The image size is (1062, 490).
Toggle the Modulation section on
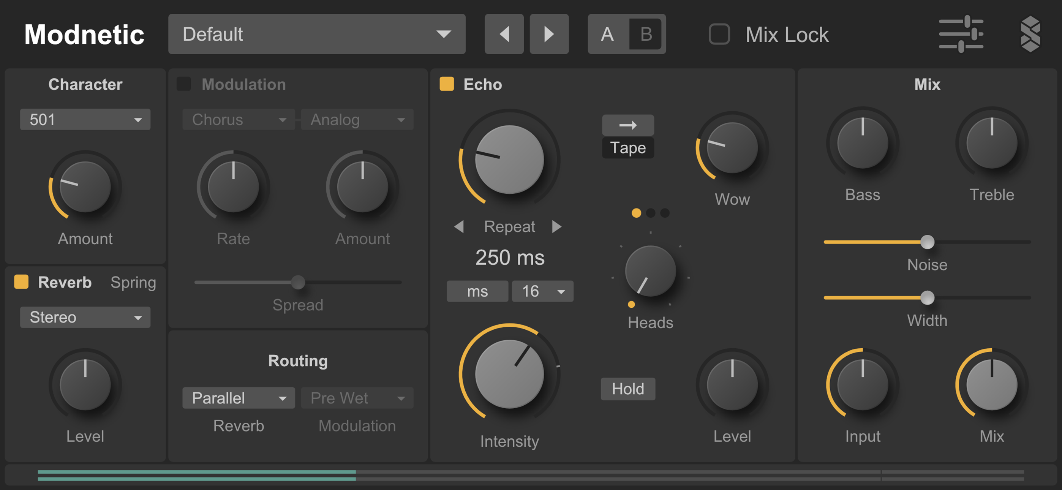tap(184, 84)
